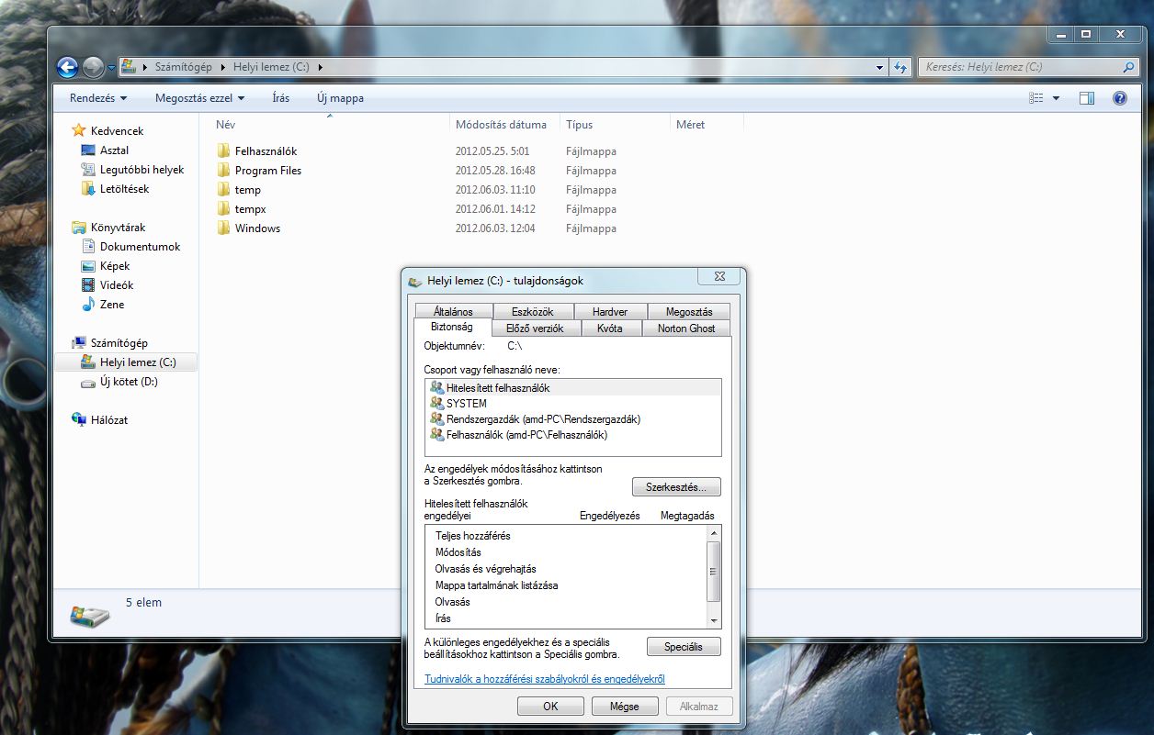Click the Írás toolbar command
This screenshot has height=735, width=1154.
[281, 98]
